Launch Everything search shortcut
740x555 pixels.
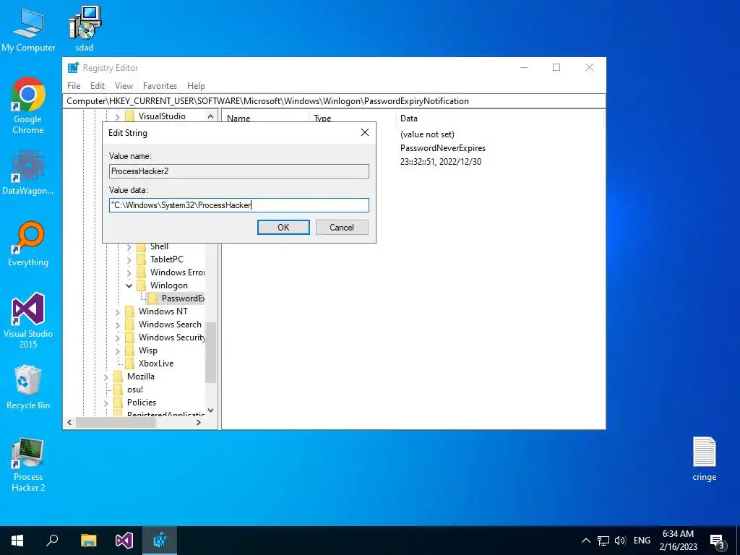pyautogui.click(x=28, y=244)
